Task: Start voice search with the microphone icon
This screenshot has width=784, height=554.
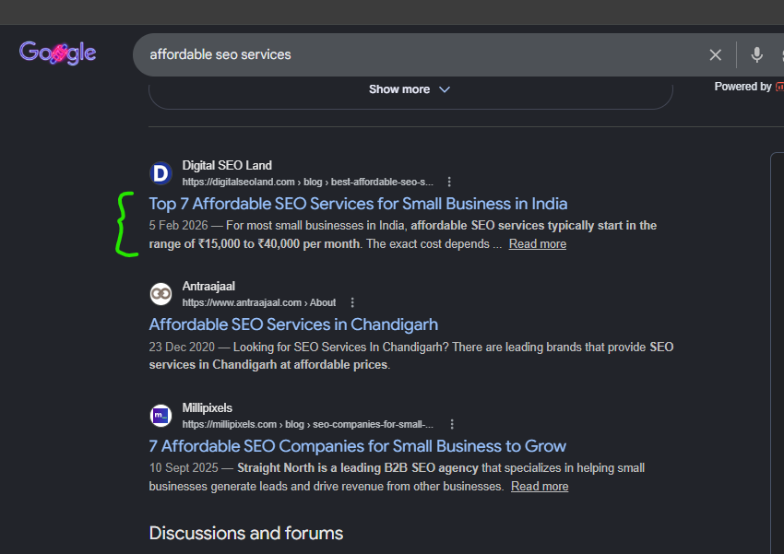Action: tap(756, 55)
